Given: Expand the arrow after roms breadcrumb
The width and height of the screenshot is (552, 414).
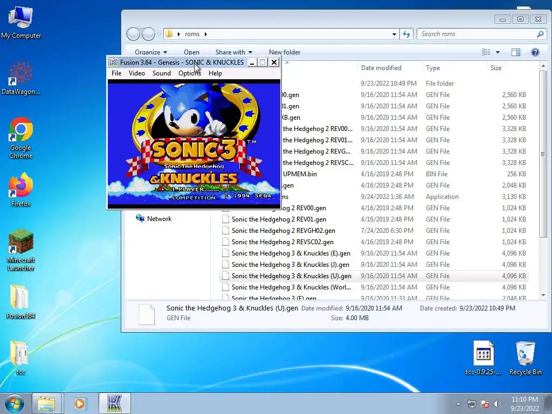Looking at the screenshot, I should (205, 34).
